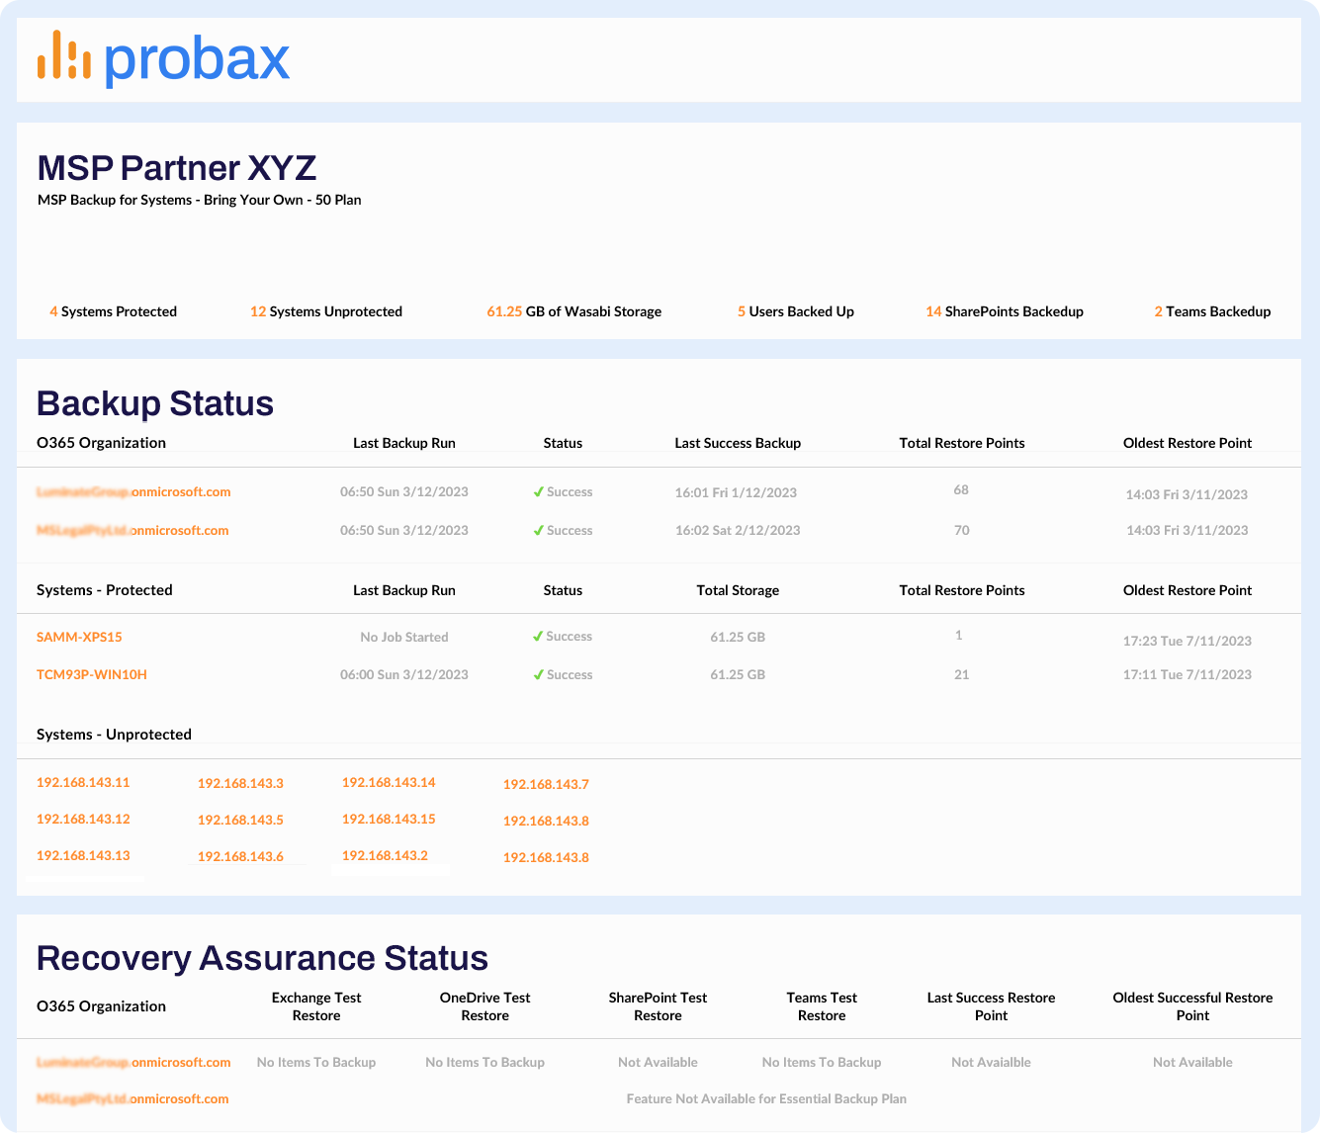
Task: Click the unprotected system 192.168.143.11
Action: (83, 782)
